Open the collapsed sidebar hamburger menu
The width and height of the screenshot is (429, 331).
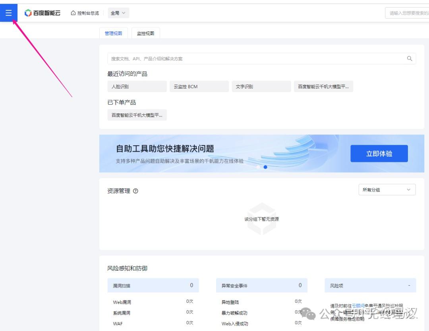click(x=9, y=12)
